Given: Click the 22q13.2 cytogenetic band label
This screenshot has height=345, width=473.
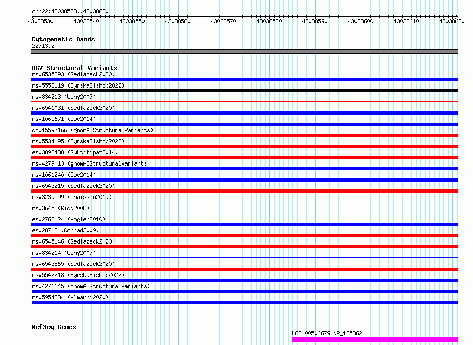Looking at the screenshot, I should [x=43, y=46].
